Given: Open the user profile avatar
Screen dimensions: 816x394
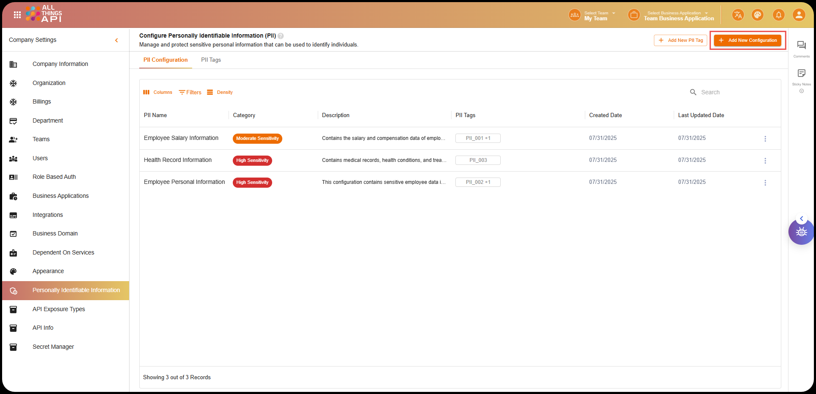Looking at the screenshot, I should (799, 15).
